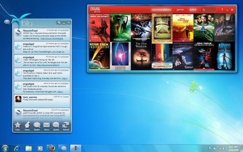Select the Stargate movie poster

point(162,27)
